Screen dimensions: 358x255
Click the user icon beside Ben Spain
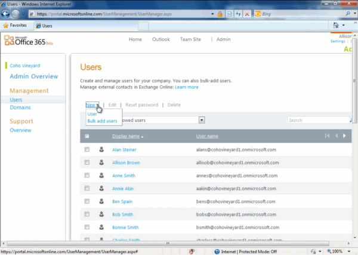pyautogui.click(x=101, y=201)
